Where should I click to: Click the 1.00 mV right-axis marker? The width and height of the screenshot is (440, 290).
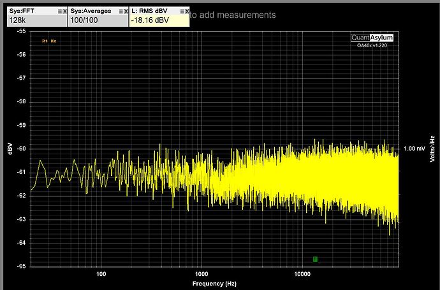coord(413,149)
